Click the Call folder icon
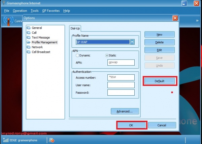 click(x=29, y=32)
